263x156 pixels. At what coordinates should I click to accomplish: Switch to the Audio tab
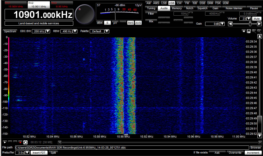coord(164,8)
